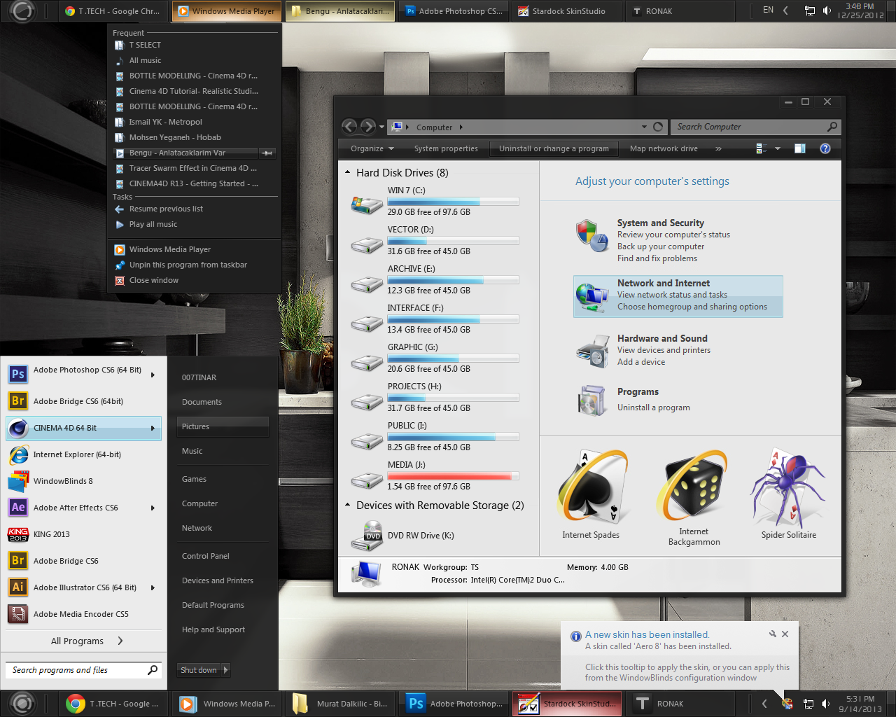Viewport: 896px width, 717px height.
Task: Show more toolbar commands with the chevron overflow
Action: [x=718, y=148]
